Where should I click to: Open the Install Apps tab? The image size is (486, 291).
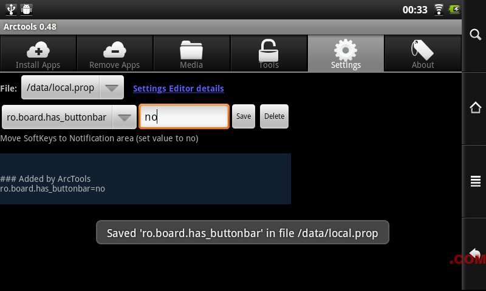pyautogui.click(x=38, y=53)
